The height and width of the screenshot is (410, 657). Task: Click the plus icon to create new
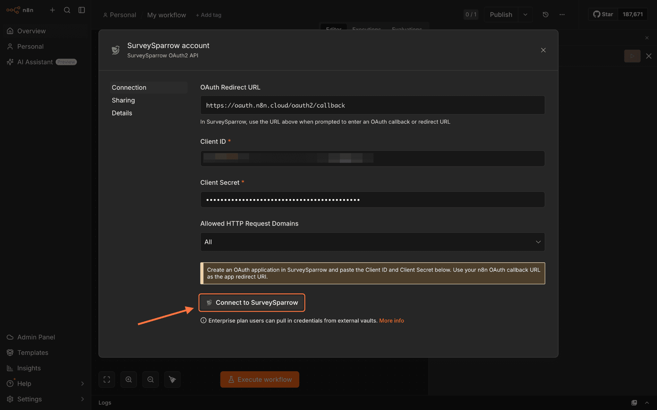pyautogui.click(x=53, y=10)
